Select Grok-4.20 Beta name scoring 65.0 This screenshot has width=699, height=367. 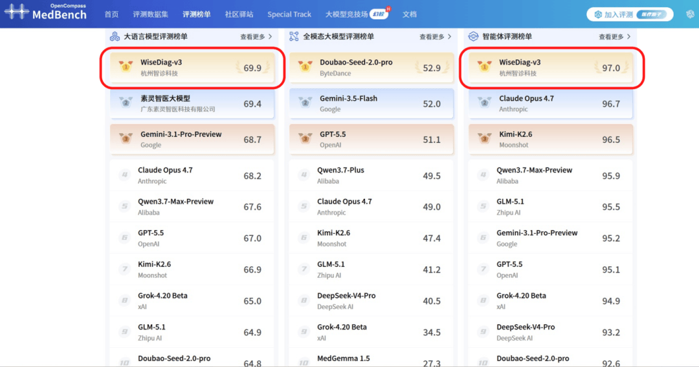(x=162, y=295)
